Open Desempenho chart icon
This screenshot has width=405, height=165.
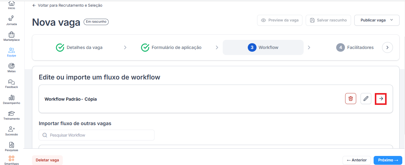[11, 99]
